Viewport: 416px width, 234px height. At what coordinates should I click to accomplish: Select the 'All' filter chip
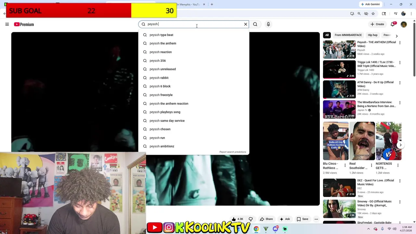click(327, 35)
